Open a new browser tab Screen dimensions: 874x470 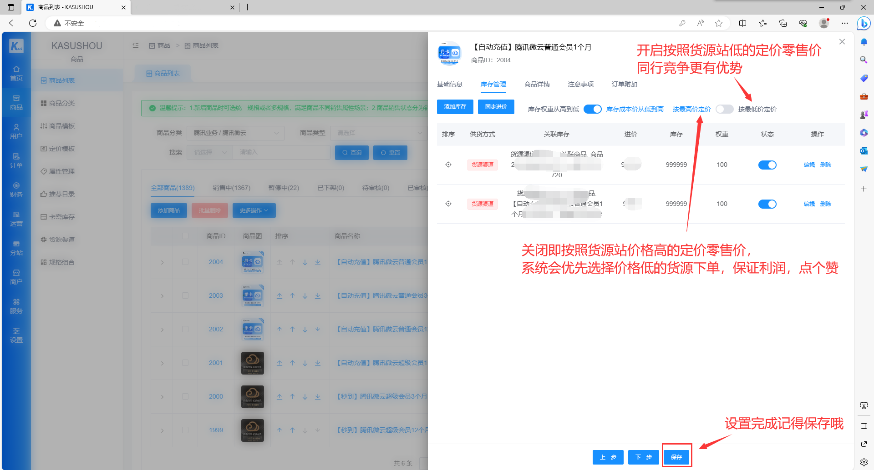[x=248, y=7]
